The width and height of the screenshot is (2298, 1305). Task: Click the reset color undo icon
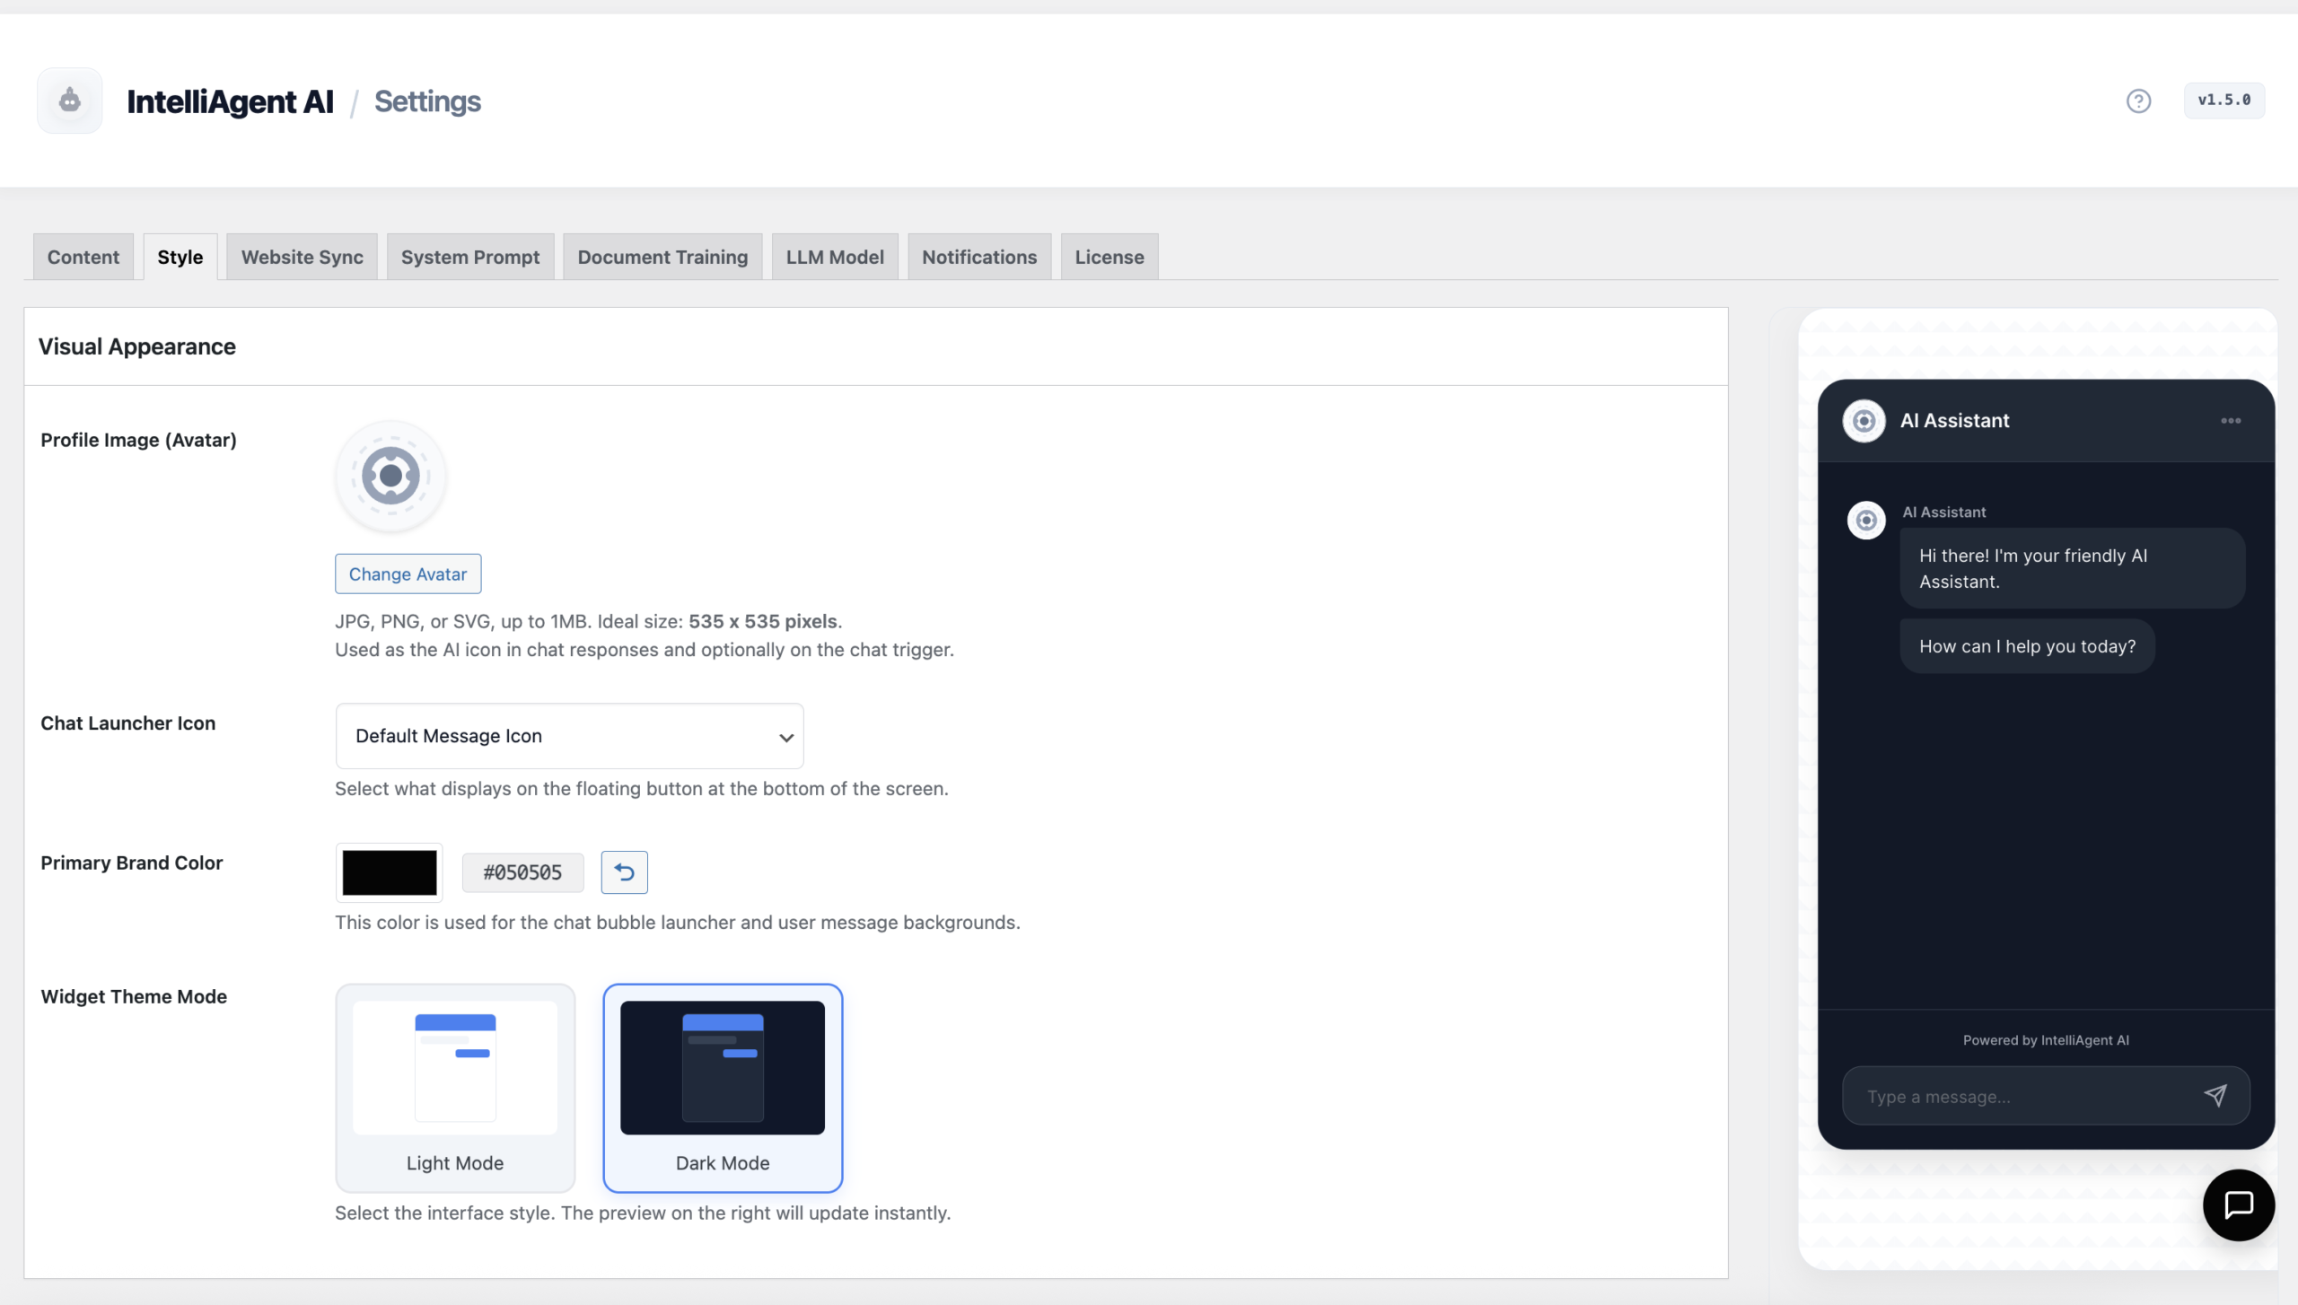point(624,872)
